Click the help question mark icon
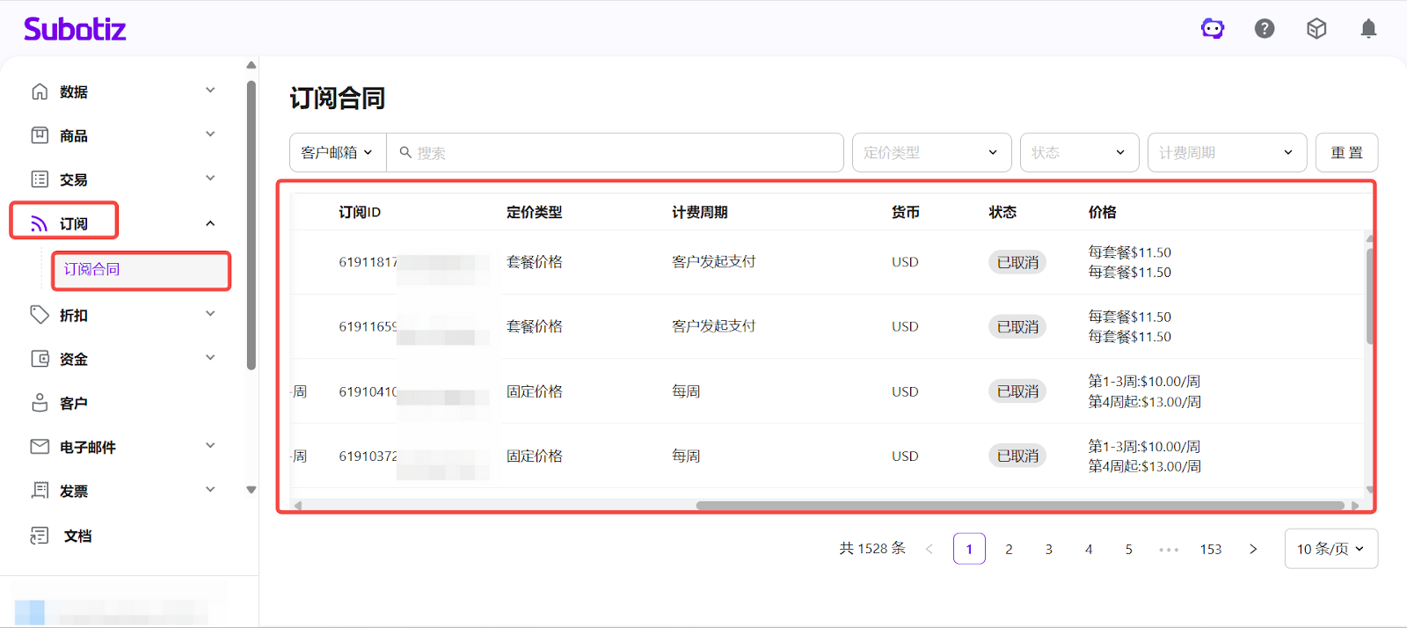The height and width of the screenshot is (628, 1407). coord(1265,29)
